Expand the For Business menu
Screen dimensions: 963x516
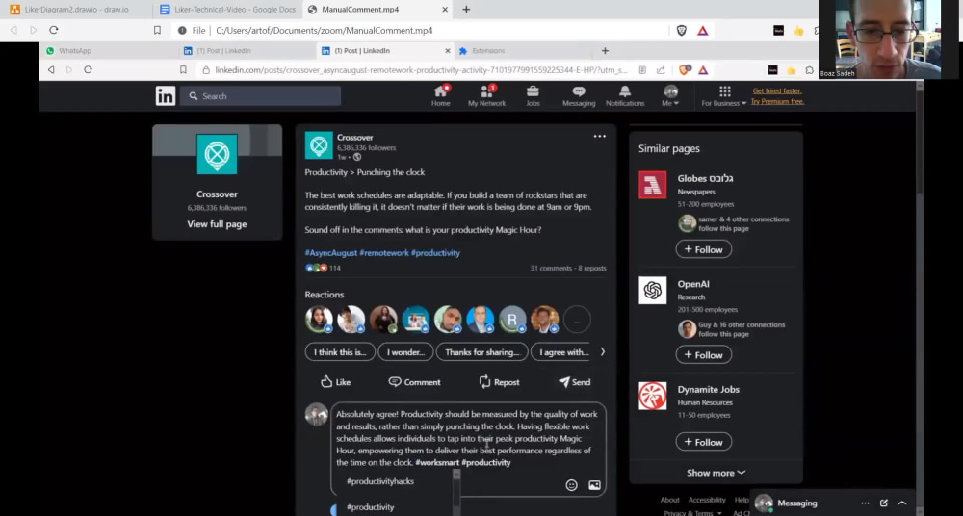click(724, 96)
